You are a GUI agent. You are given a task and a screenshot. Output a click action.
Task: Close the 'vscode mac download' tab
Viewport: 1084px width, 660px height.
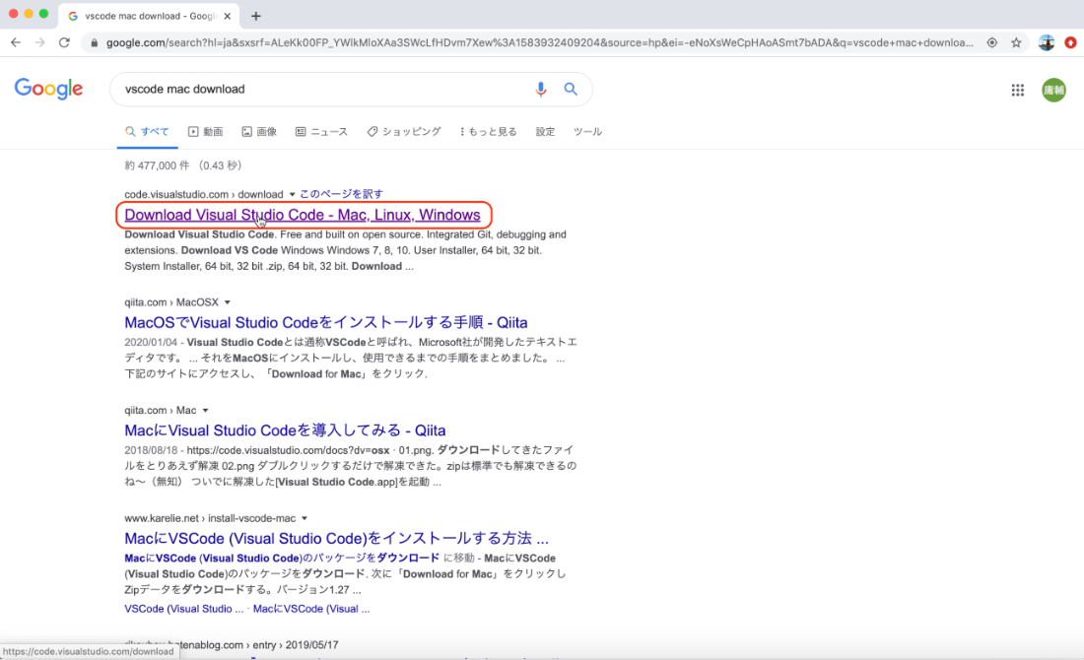pos(228,16)
